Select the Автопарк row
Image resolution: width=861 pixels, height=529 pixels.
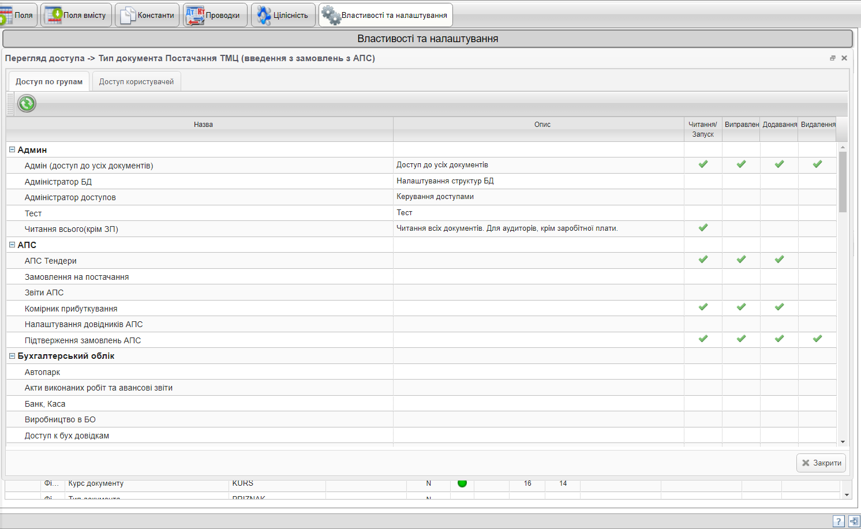[x=421, y=372]
